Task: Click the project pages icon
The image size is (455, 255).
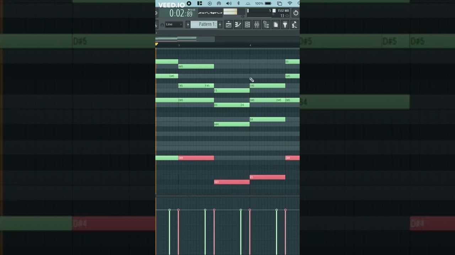Action: click(275, 24)
